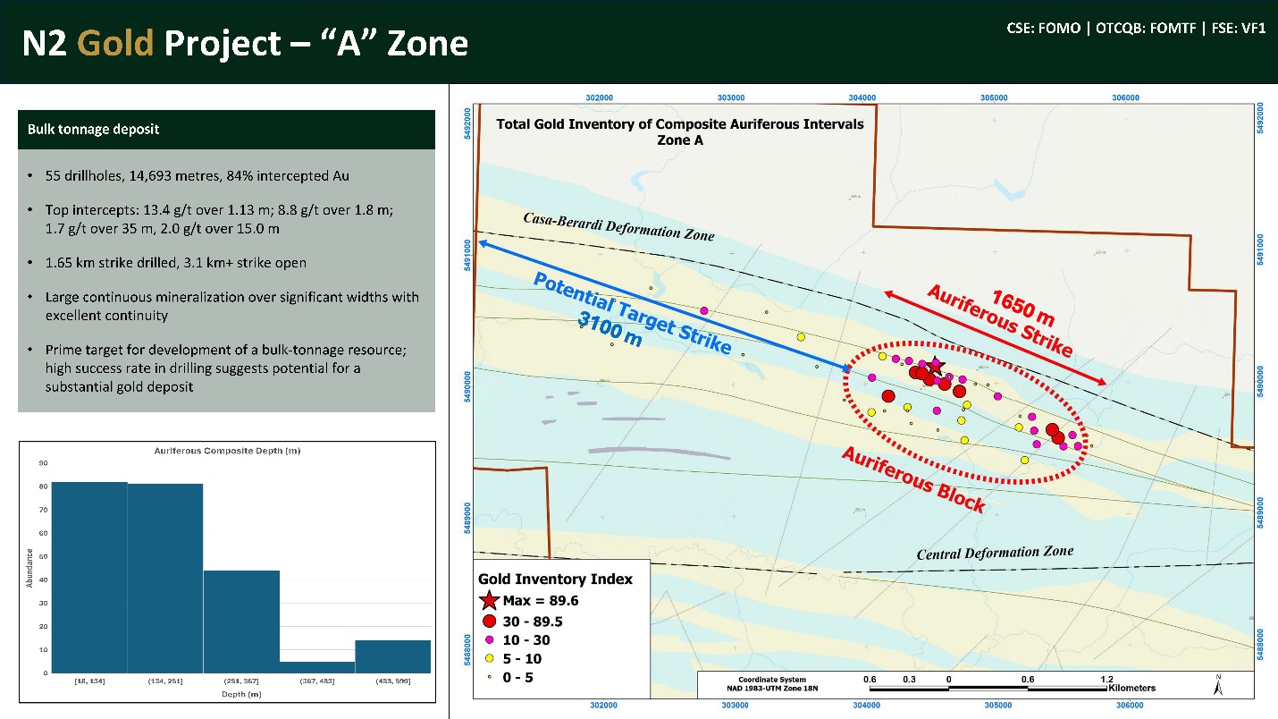Click the yellow 5 - 10 legend circle
The width and height of the screenshot is (1278, 719).
tap(487, 659)
